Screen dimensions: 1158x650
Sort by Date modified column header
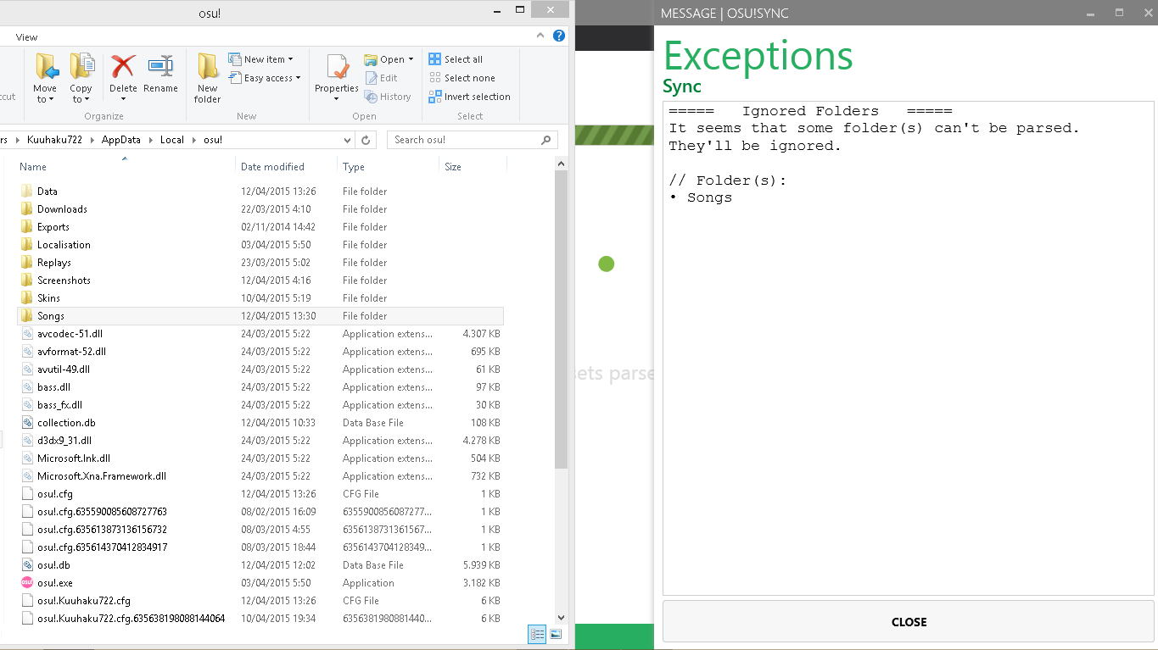(x=286, y=167)
